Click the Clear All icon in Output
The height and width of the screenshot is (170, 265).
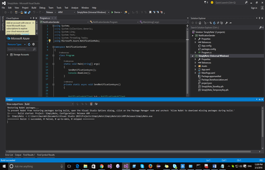(91, 104)
